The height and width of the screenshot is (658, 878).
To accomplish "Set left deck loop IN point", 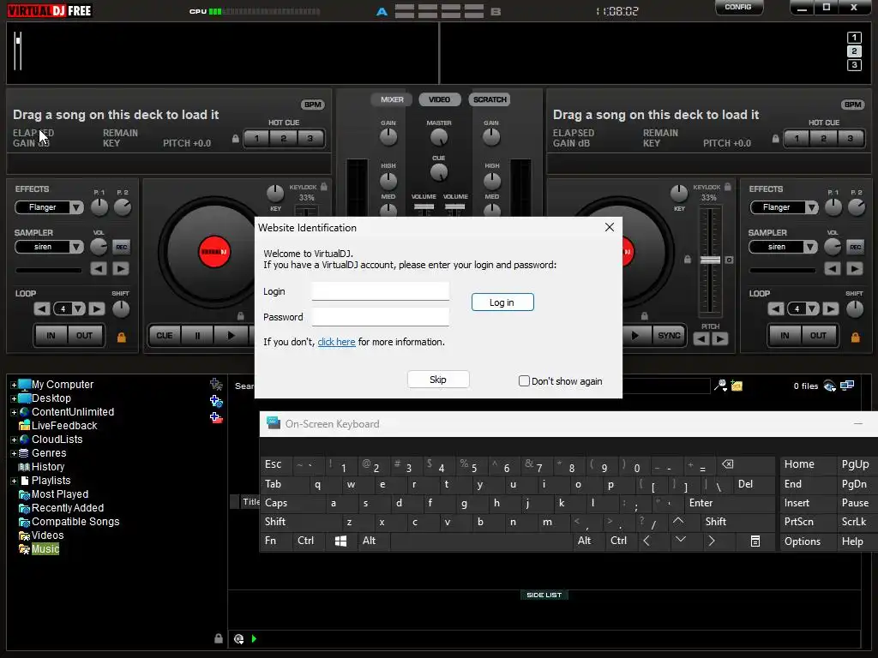I will point(51,336).
